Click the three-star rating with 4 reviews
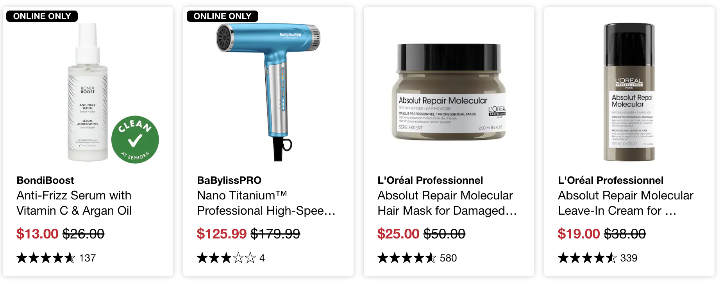This screenshot has height=281, width=722. [x=231, y=258]
